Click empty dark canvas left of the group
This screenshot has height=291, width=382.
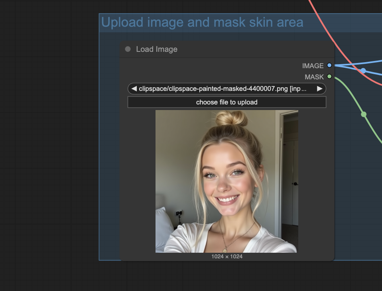click(48, 140)
